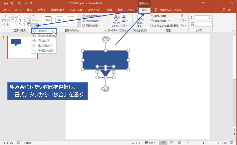Toggle the Comments (コメント) pane
237x145 pixels.
point(150,143)
